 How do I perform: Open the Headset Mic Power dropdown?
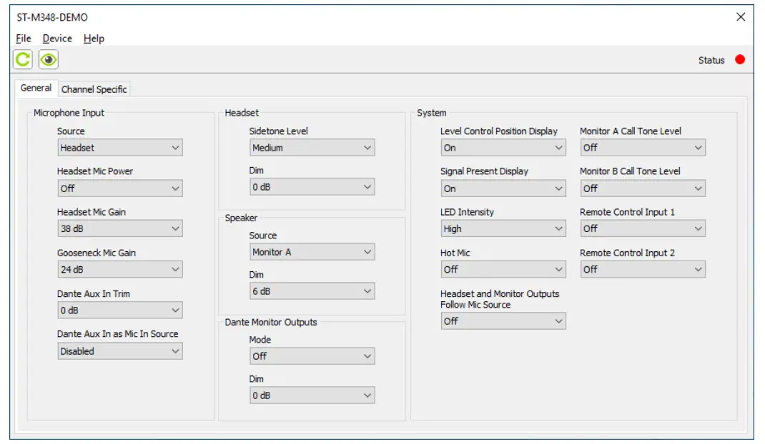click(x=119, y=188)
